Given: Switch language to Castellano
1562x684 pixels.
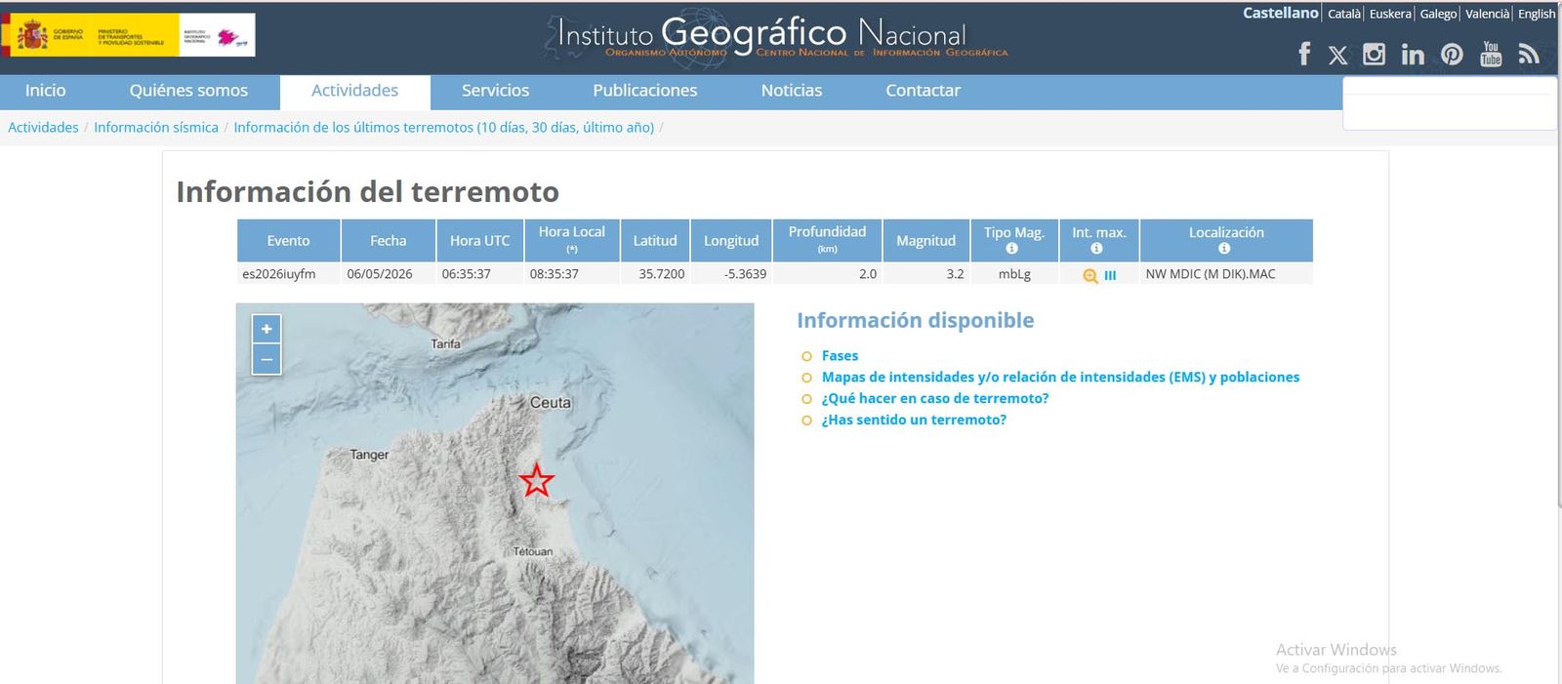Looking at the screenshot, I should click(1280, 13).
